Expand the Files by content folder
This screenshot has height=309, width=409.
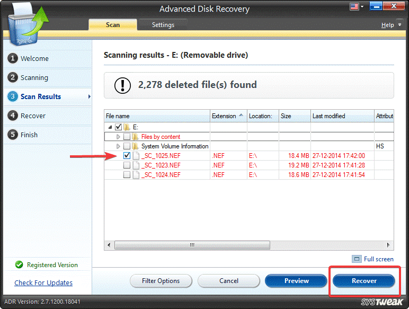(118, 137)
